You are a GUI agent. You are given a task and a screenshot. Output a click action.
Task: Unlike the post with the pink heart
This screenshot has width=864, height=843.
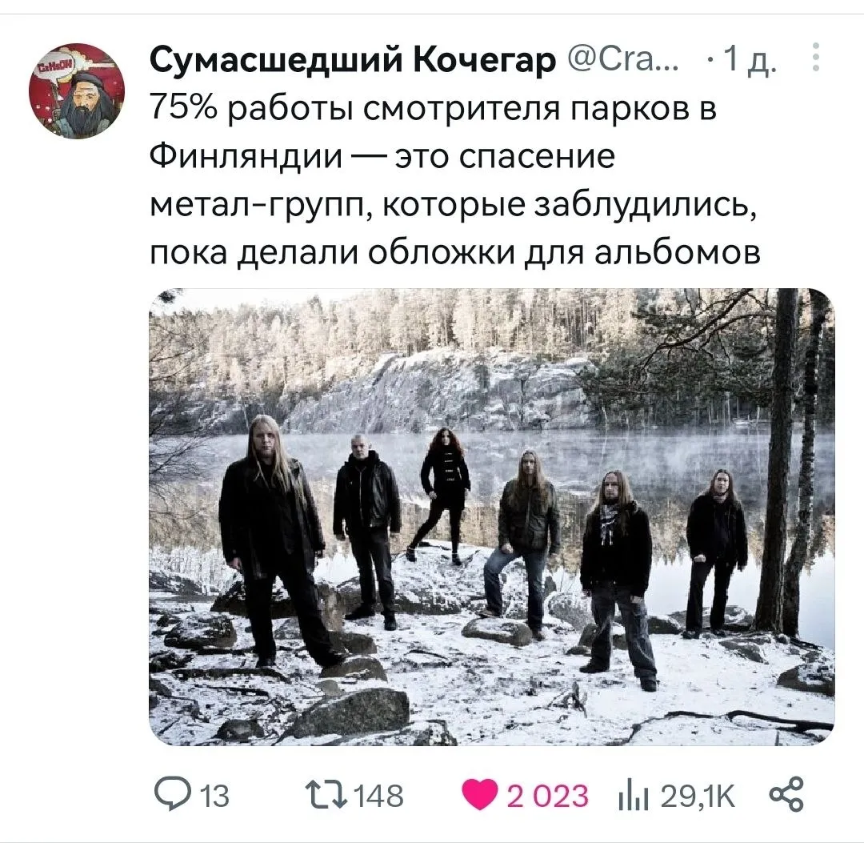480,795
